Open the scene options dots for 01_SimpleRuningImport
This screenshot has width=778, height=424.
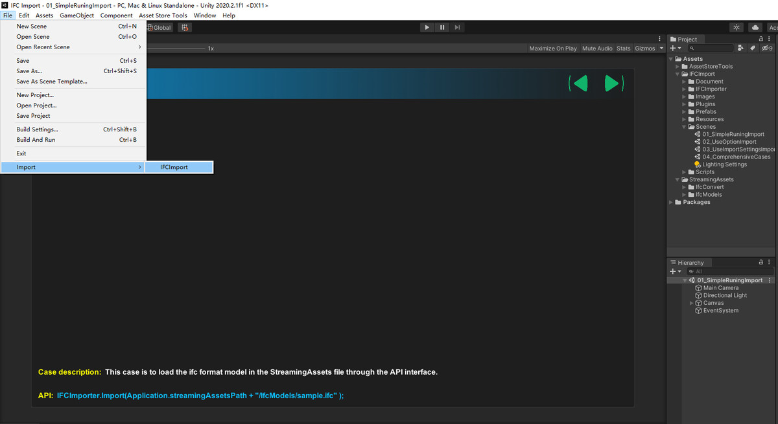tap(770, 280)
